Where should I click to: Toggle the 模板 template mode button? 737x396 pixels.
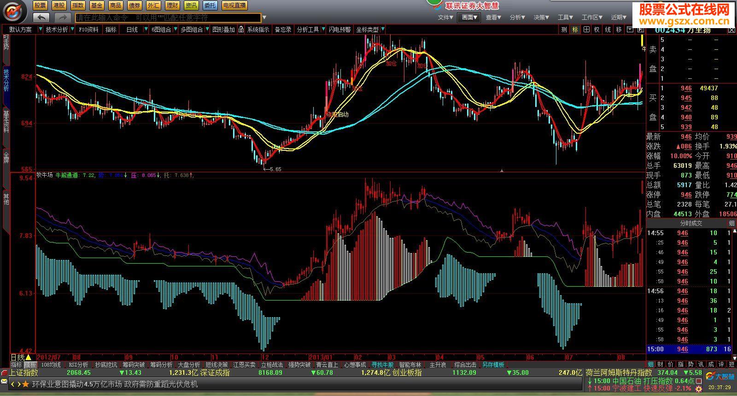(x=30, y=365)
